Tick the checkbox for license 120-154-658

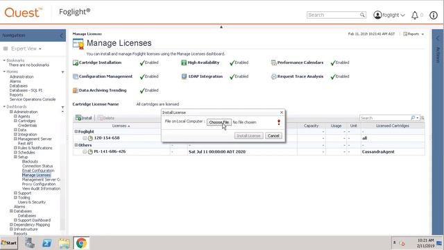(85, 138)
